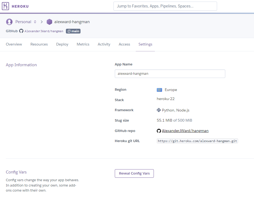This screenshot has height=203, width=254.
Task: Click the purple hexagon app icon
Action: coord(49,22)
